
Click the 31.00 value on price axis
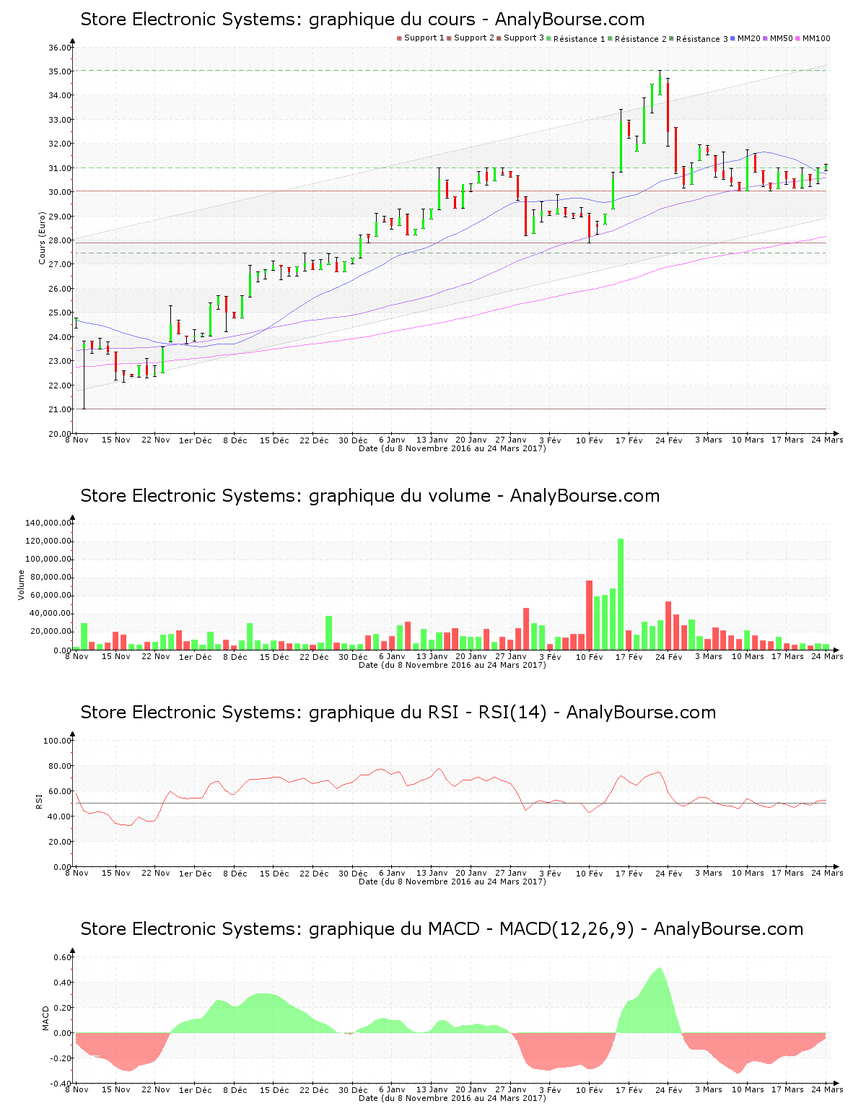[x=60, y=168]
